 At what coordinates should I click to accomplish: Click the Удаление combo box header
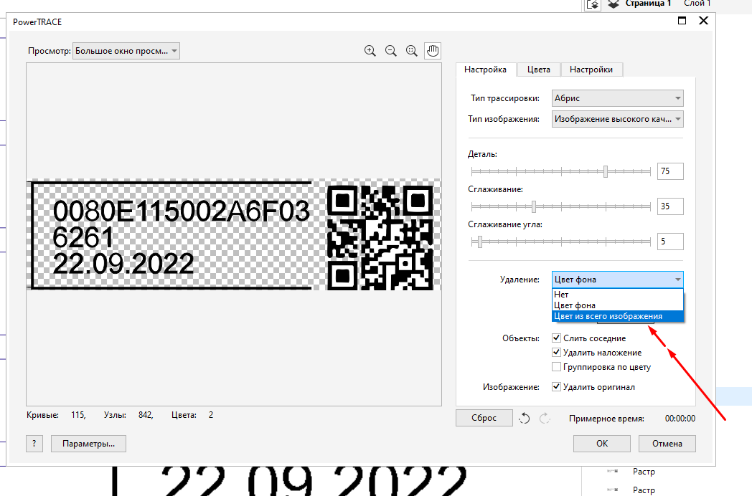(x=618, y=280)
